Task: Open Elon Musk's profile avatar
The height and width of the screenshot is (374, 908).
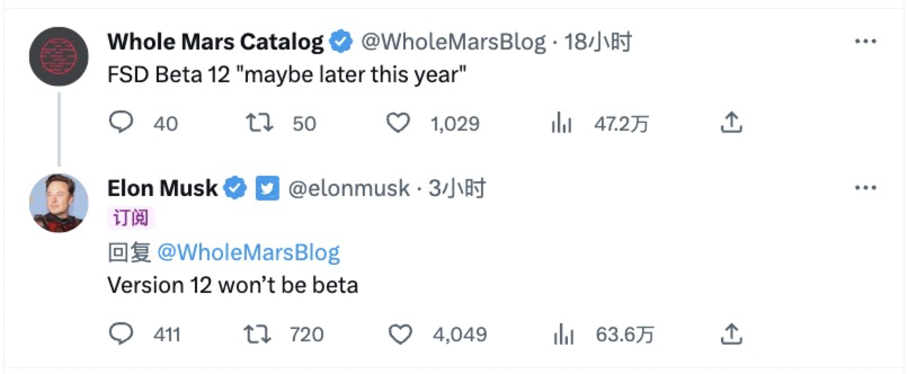Action: tap(59, 203)
